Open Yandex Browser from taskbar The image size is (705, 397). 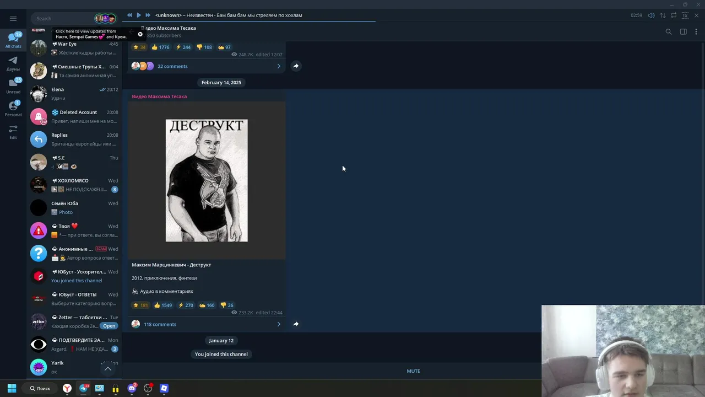click(67, 388)
